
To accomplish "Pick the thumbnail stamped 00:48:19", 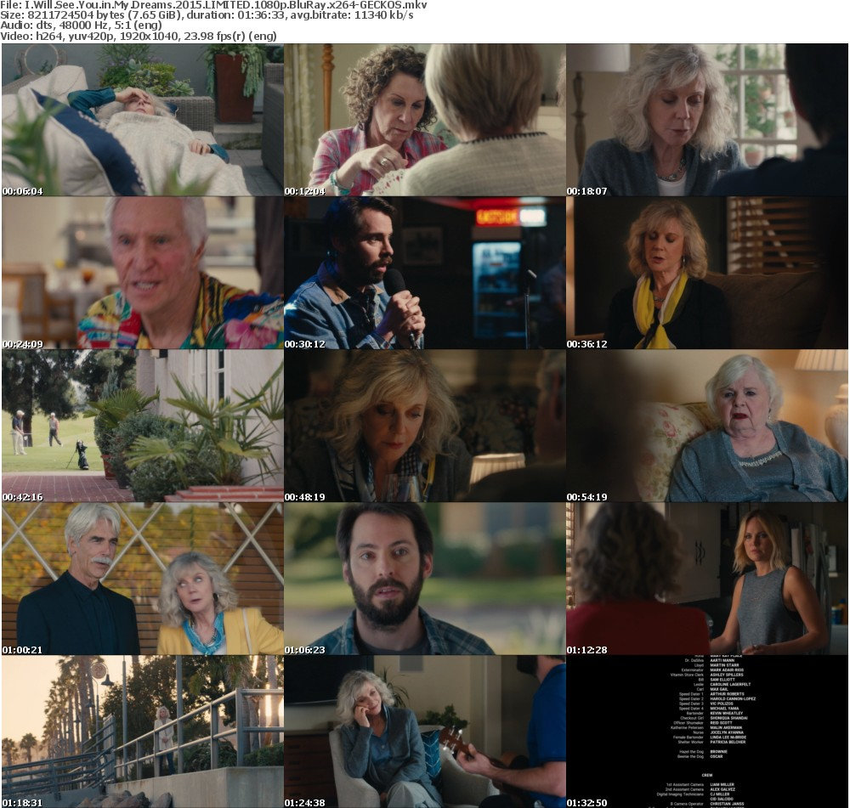I will 424,426.
